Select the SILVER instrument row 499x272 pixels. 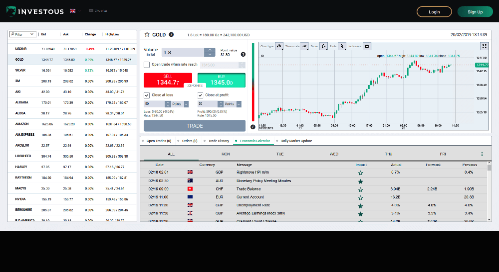[72, 71]
